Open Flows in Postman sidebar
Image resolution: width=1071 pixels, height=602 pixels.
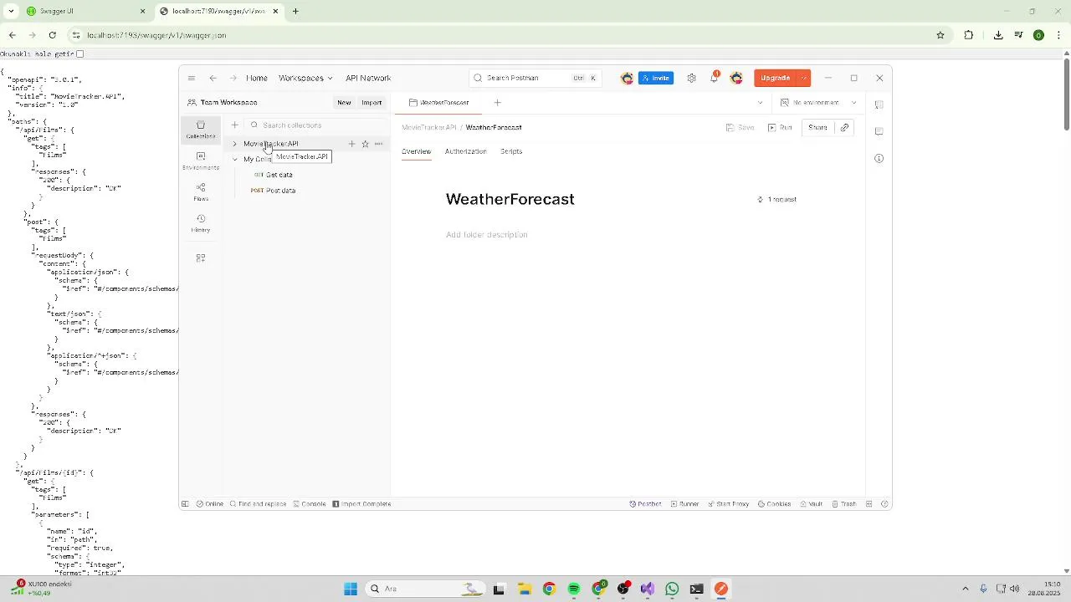pyautogui.click(x=200, y=191)
